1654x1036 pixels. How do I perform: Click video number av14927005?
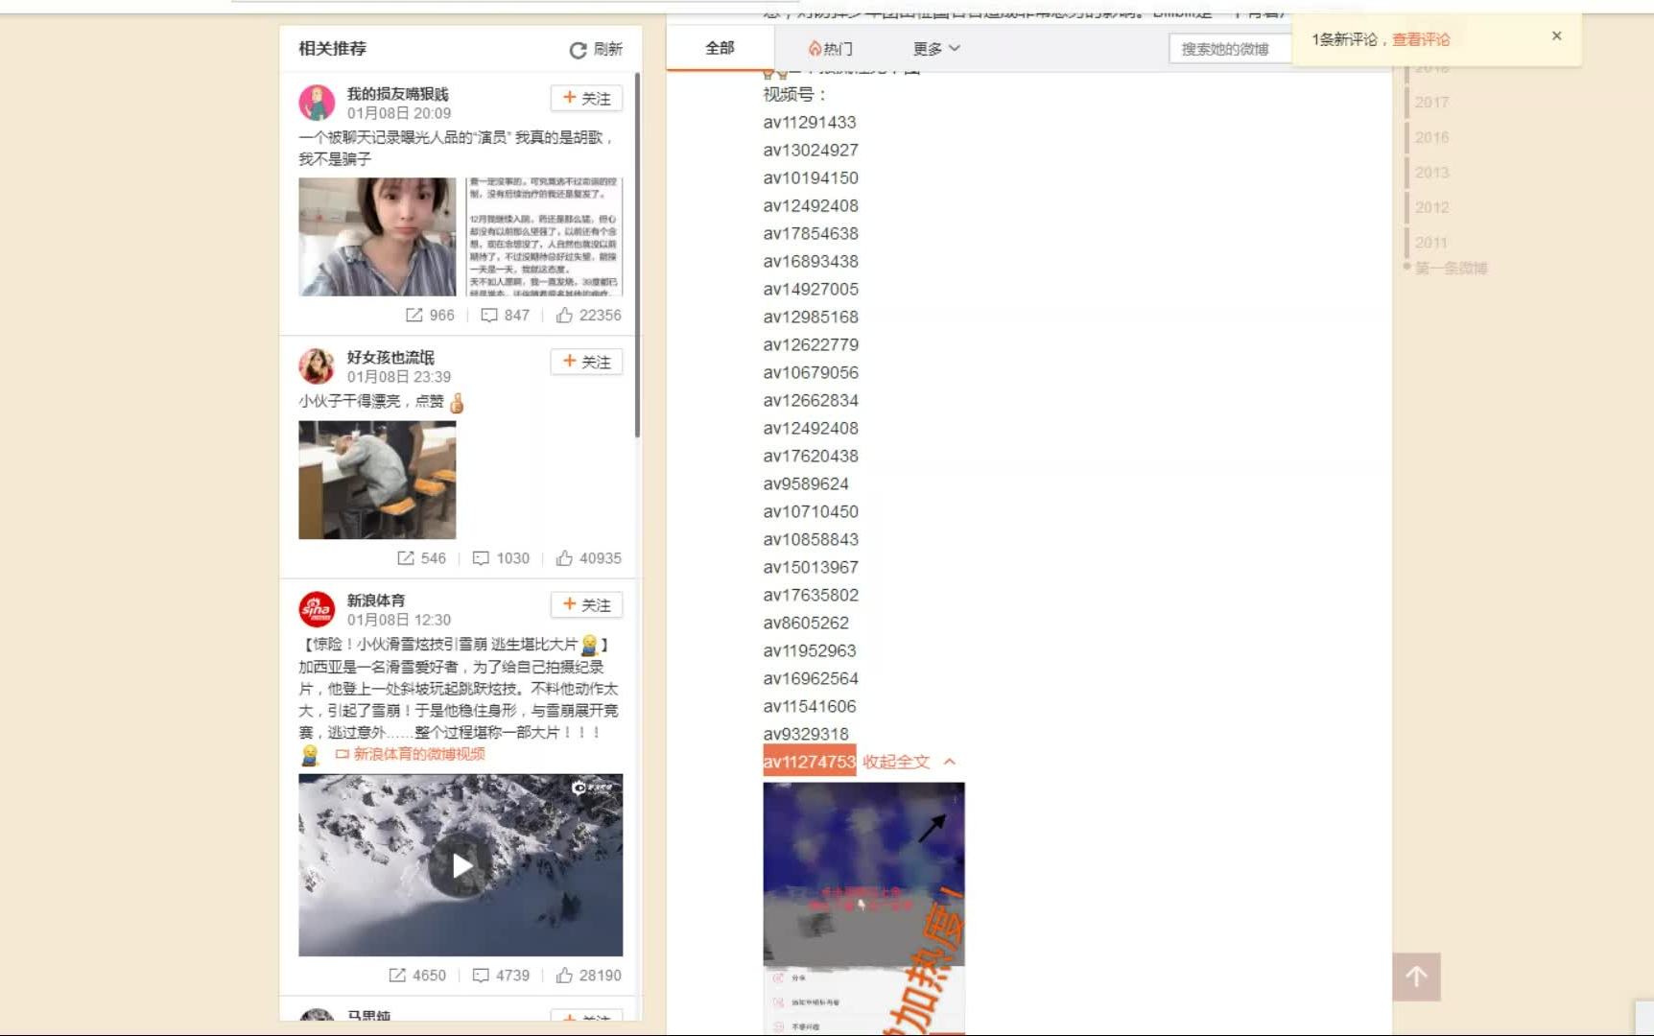[811, 289]
